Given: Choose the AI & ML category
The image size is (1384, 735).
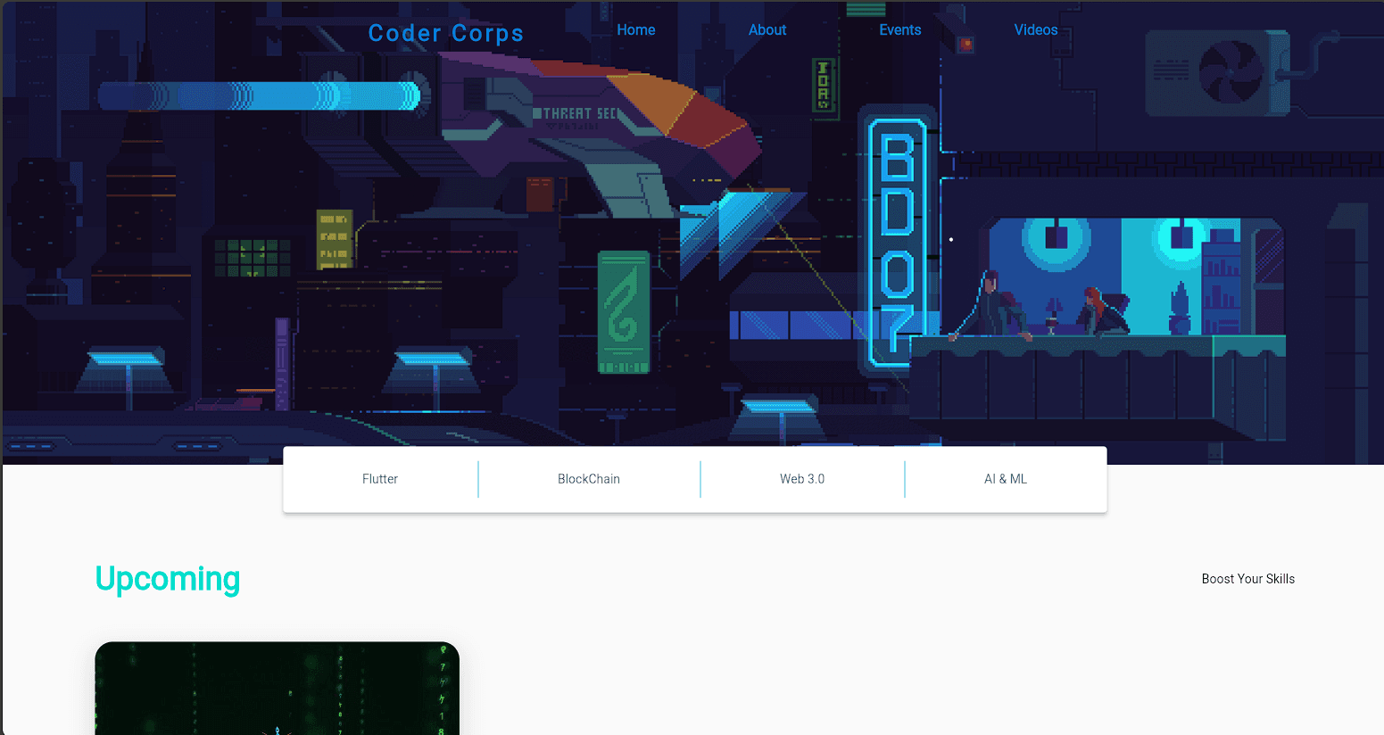Looking at the screenshot, I should (x=1006, y=479).
